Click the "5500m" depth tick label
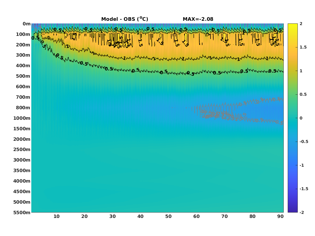 (22, 213)
